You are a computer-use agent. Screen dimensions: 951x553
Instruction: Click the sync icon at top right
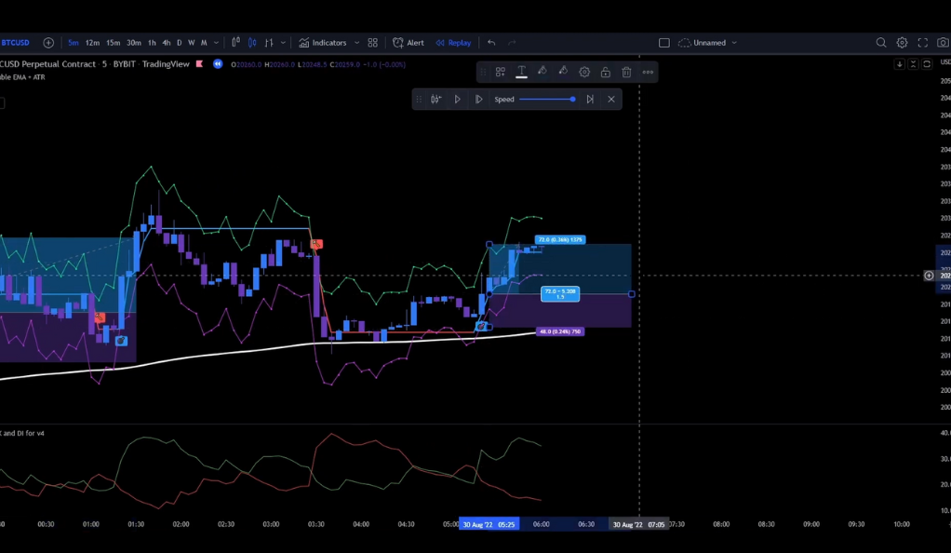[927, 63]
